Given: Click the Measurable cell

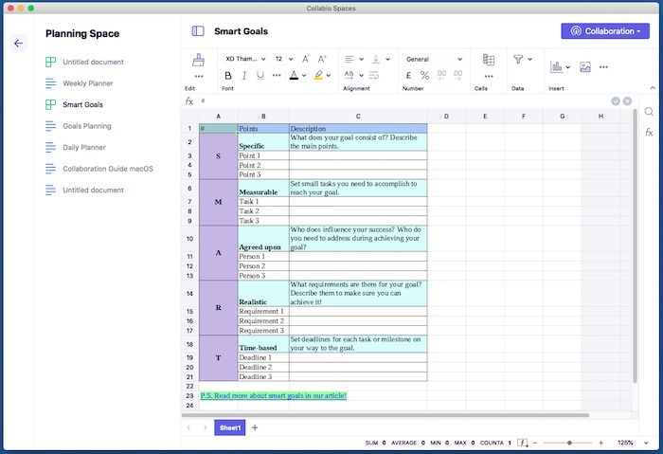Looking at the screenshot, I should click(x=263, y=189).
